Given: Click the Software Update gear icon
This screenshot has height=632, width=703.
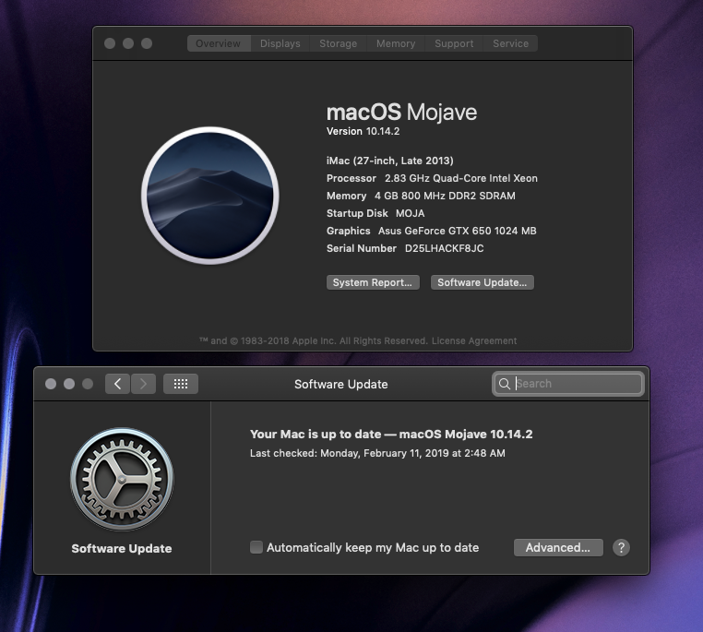Looking at the screenshot, I should pyautogui.click(x=122, y=479).
